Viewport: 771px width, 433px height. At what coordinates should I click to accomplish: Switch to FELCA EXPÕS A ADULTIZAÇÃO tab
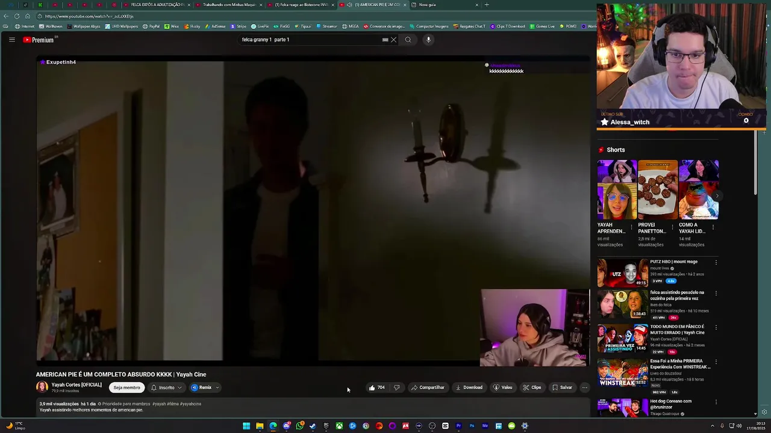(157, 5)
